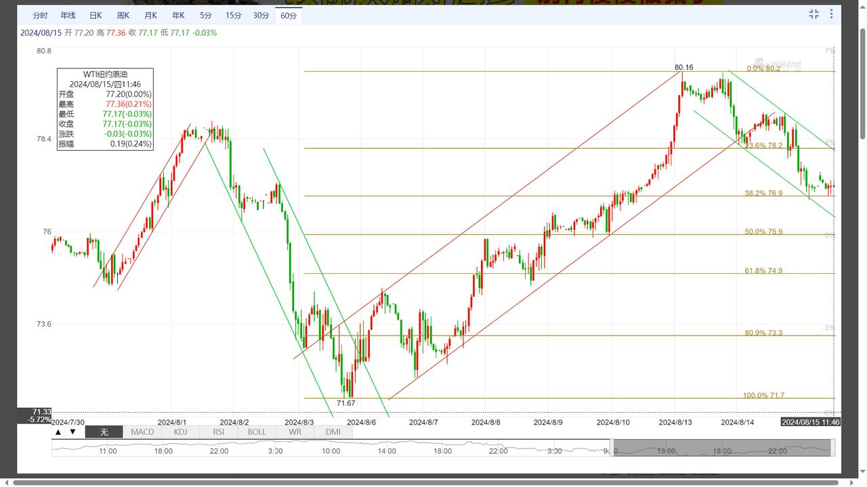This screenshot has width=867, height=487.
Task: Open the three-dot more options menu
Action: (x=830, y=14)
